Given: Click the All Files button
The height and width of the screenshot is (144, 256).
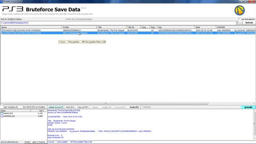Looking at the screenshot, I should [27, 142].
